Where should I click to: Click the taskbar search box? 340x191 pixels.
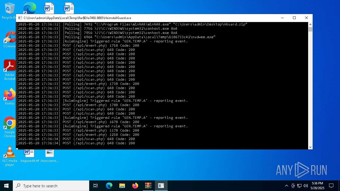(x=51, y=186)
